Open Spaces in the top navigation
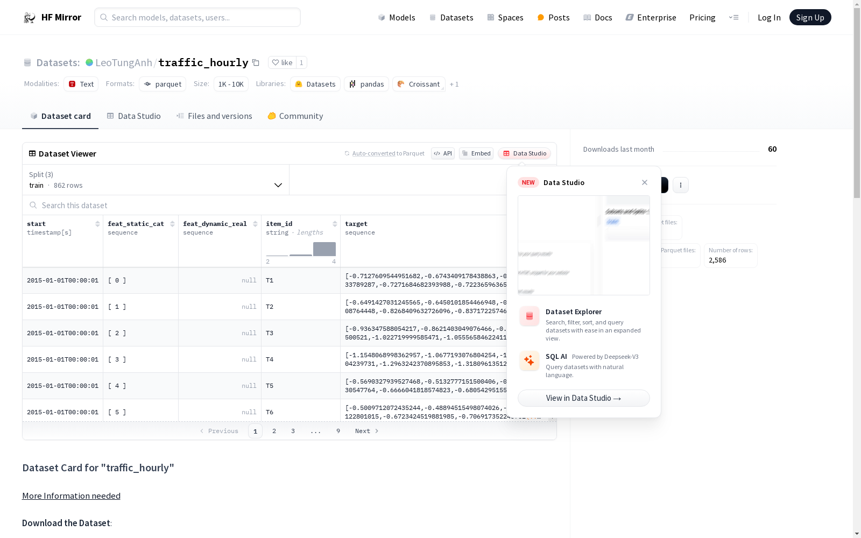 [x=505, y=18]
